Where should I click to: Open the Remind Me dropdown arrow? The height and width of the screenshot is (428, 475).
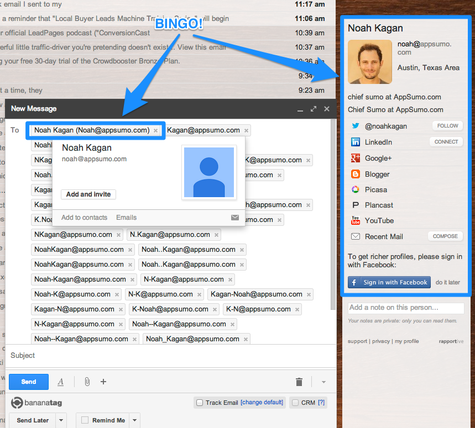(134, 420)
